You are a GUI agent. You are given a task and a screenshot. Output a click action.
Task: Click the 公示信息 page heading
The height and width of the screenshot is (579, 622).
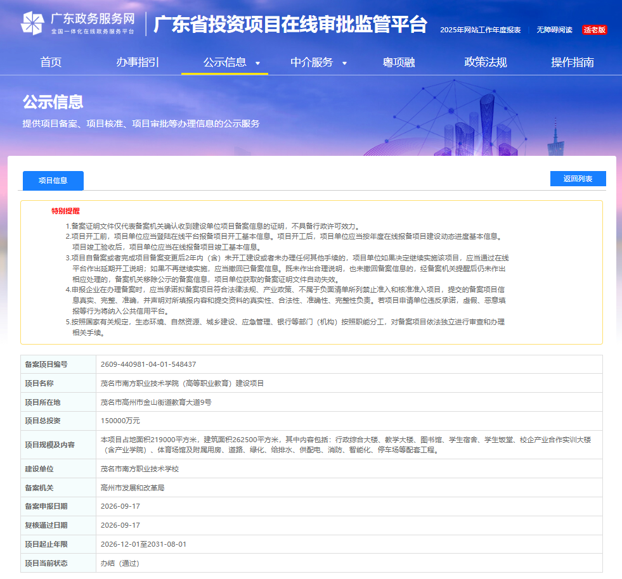(53, 102)
